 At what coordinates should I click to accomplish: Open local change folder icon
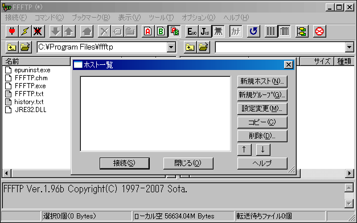point(25,47)
